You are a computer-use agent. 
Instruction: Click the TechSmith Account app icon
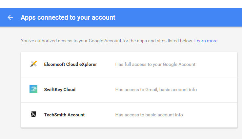click(x=33, y=114)
